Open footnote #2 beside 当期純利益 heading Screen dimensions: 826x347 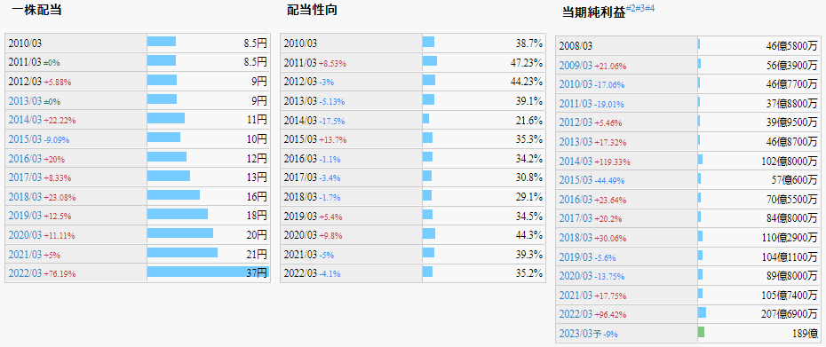[630, 8]
